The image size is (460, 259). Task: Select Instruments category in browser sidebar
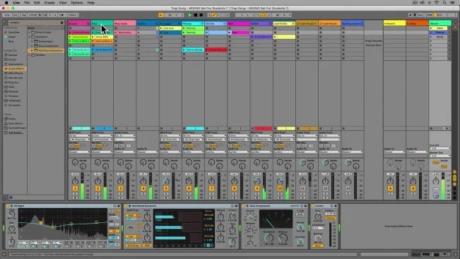(16, 64)
